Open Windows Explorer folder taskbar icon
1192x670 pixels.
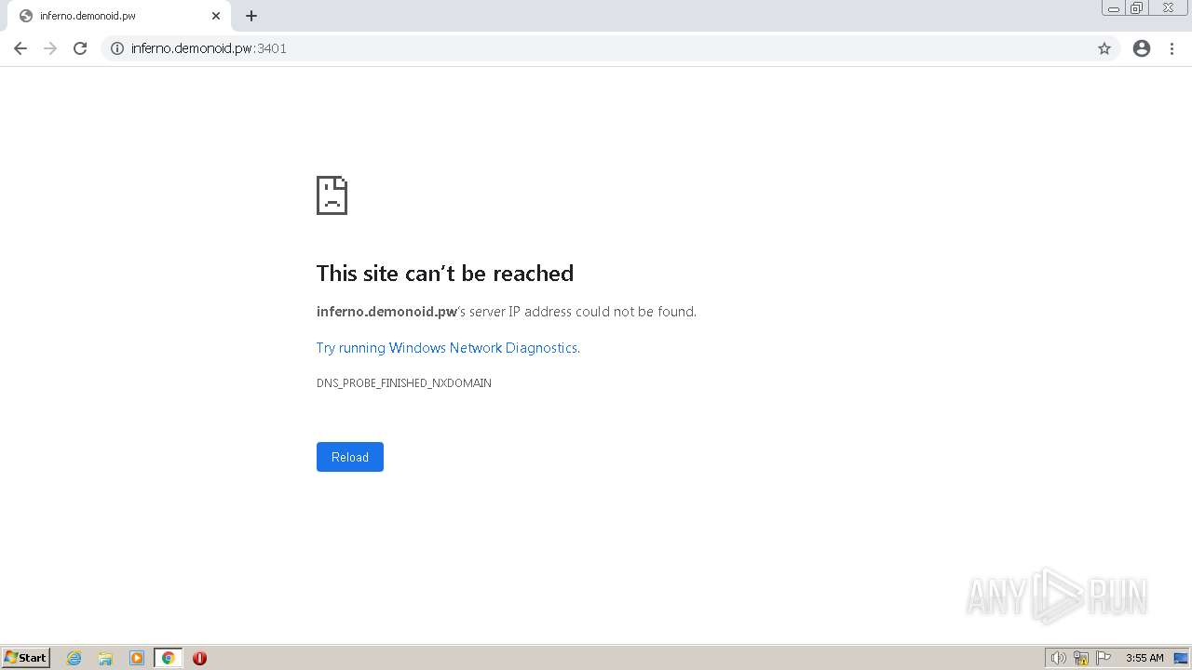click(105, 658)
